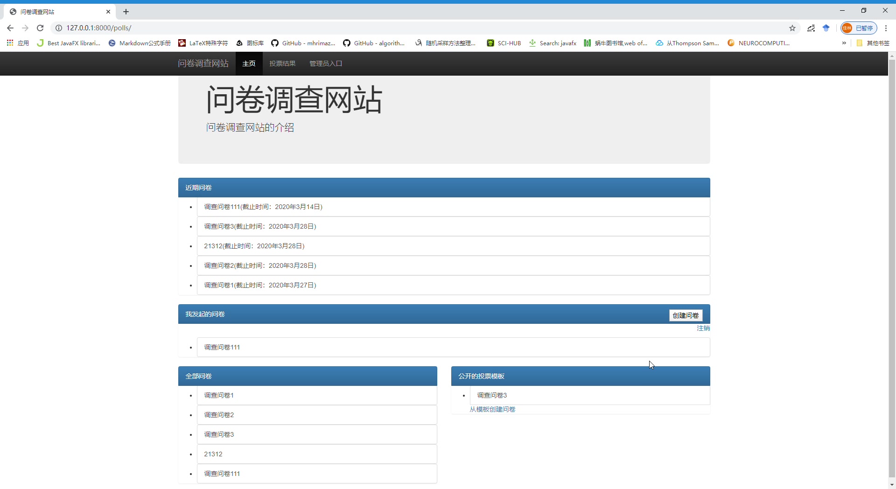This screenshot has height=489, width=896.
Task: Open Search: javafx bookmark
Action: click(553, 43)
